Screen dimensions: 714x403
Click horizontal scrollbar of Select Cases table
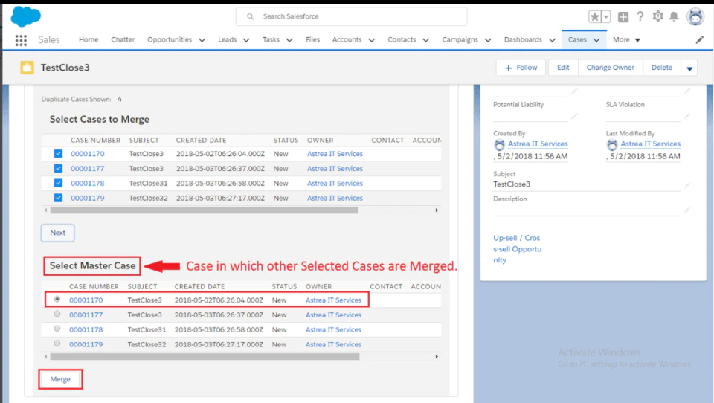pos(205,210)
